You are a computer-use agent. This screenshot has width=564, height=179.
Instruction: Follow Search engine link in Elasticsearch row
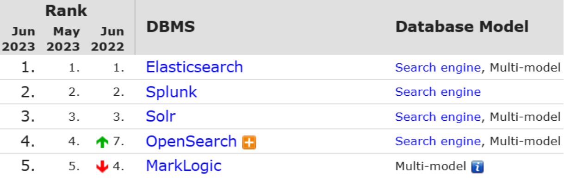coord(438,68)
